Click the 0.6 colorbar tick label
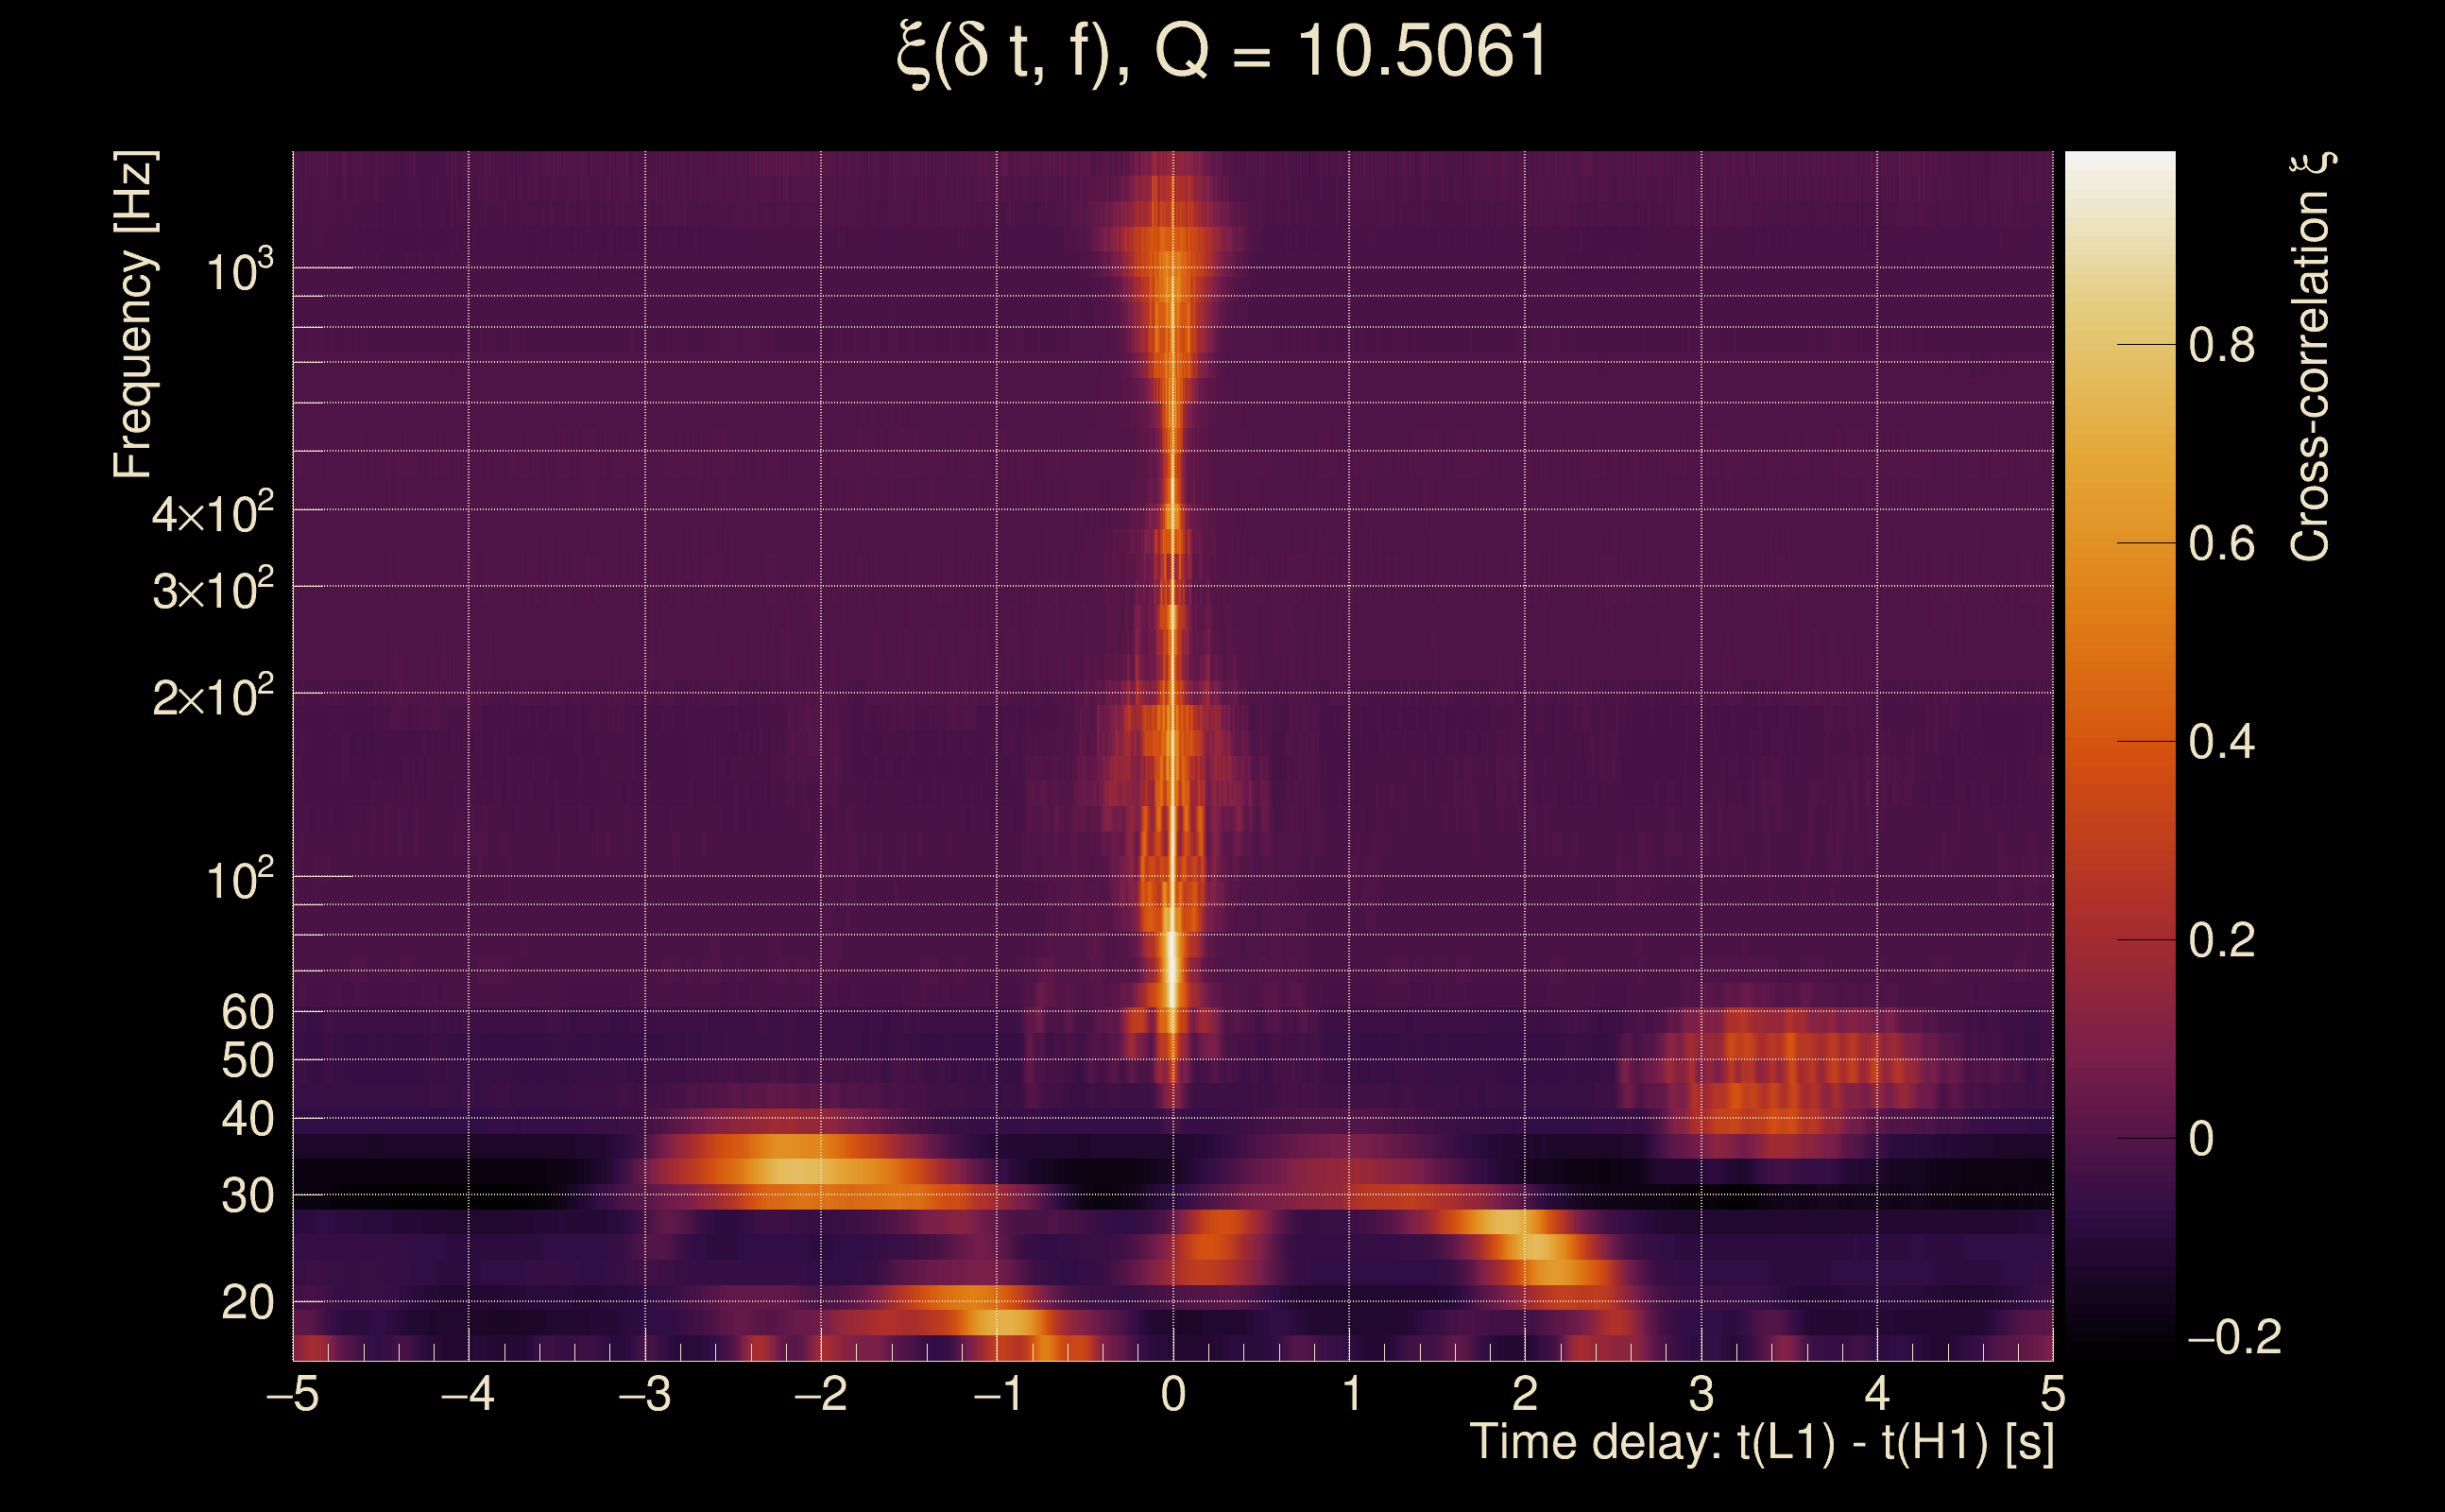Viewport: 2445px width, 1512px height. (2221, 544)
